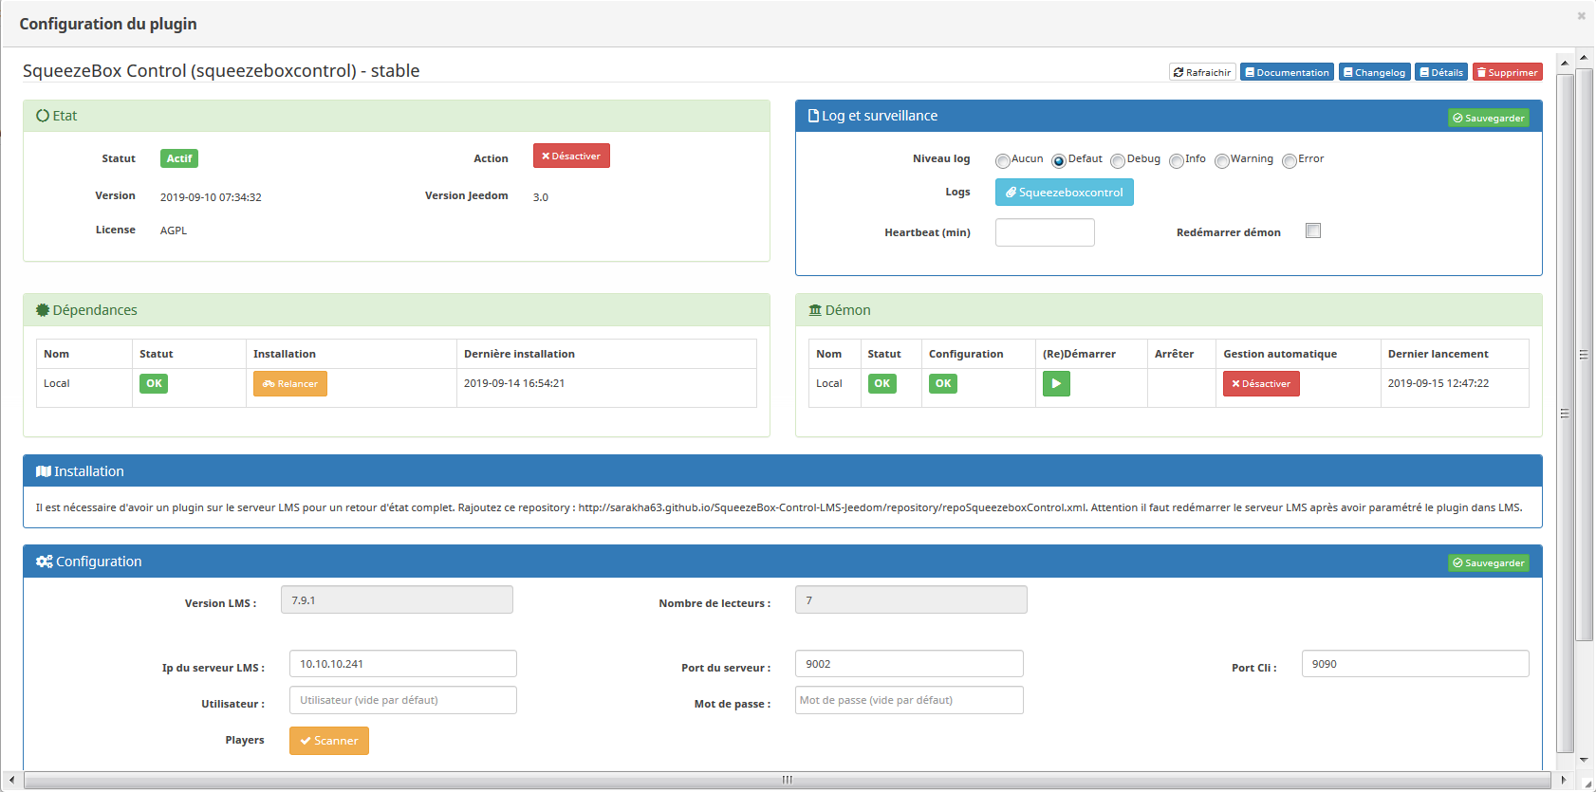Click the vertical scrollbar down arrow
Image resolution: width=1596 pixels, height=792 pixels.
[1584, 760]
